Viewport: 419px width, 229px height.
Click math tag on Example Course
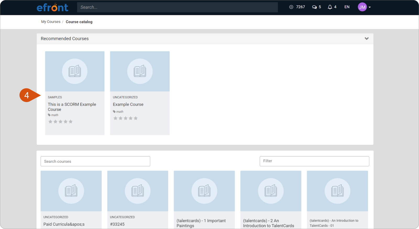120,112
